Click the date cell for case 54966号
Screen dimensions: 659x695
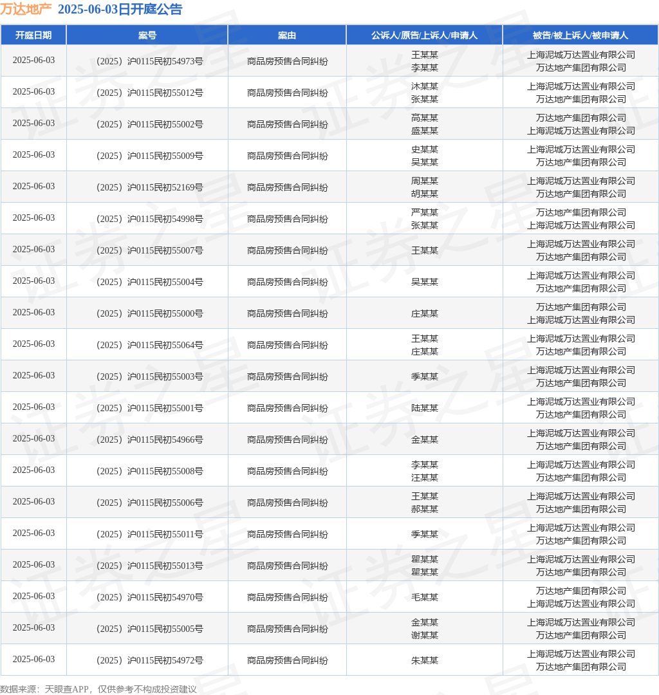(x=33, y=438)
